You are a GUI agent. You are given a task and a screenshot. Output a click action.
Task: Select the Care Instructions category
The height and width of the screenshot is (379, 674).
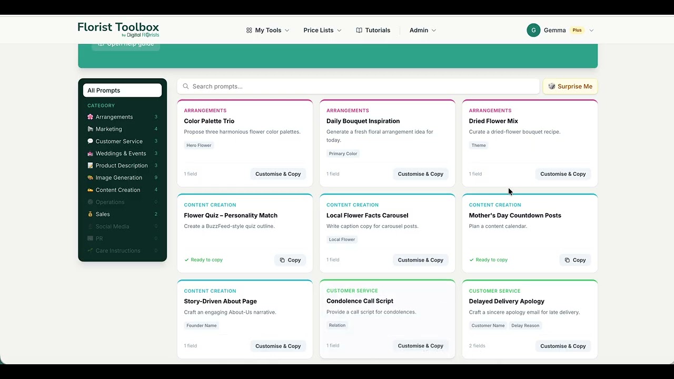point(122,251)
